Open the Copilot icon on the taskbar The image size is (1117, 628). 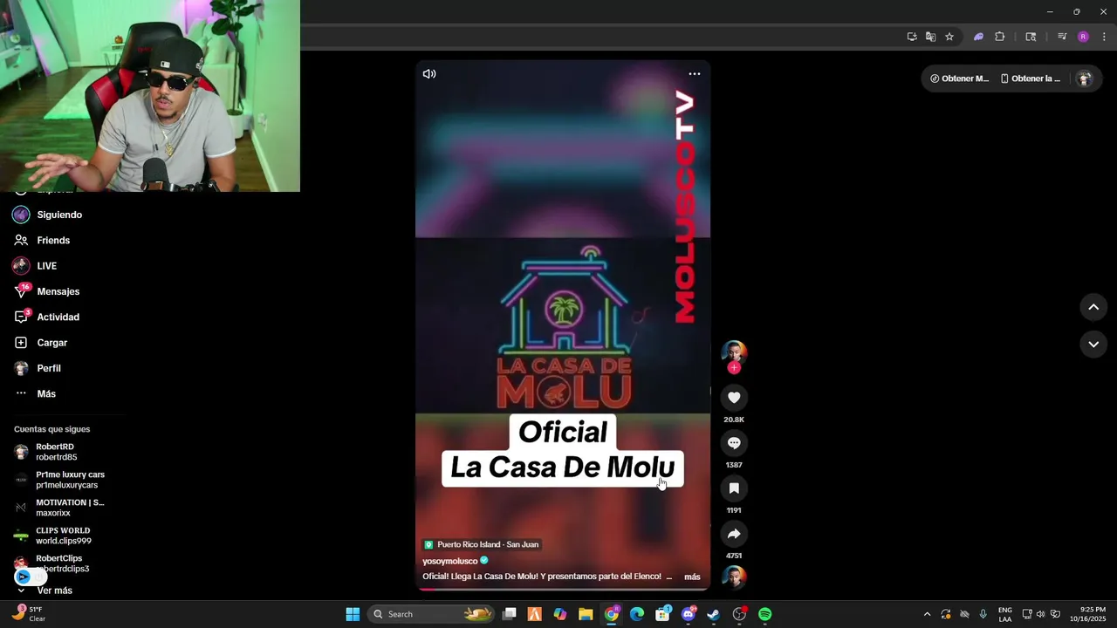pyautogui.click(x=560, y=614)
